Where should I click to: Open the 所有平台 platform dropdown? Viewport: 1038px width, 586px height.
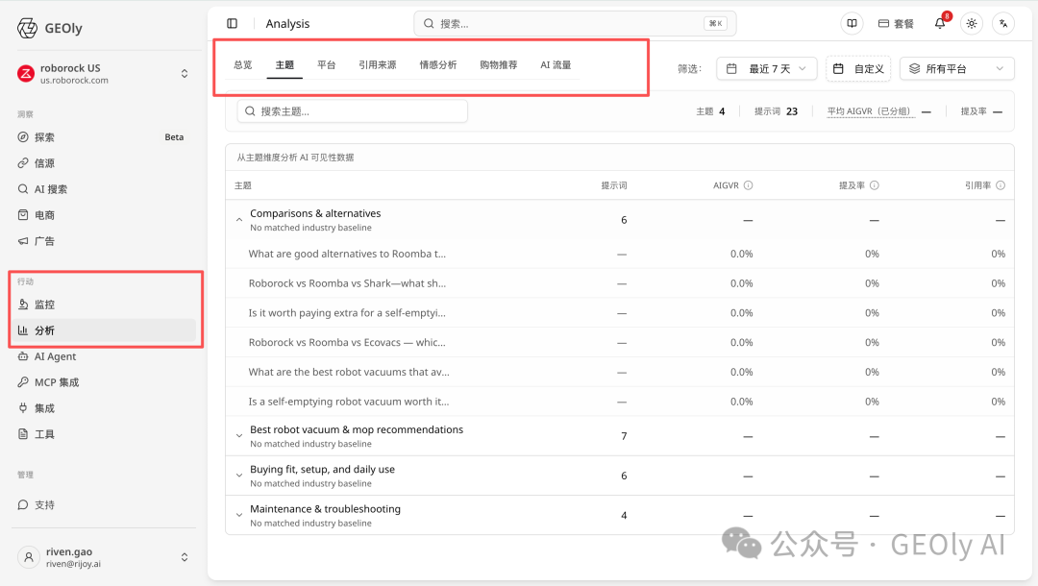[956, 69]
